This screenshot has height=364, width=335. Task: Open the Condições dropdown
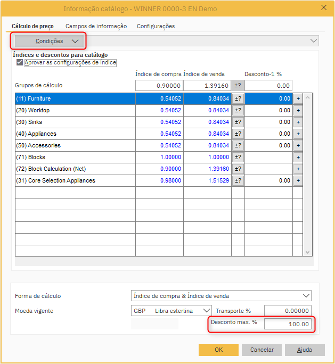pos(49,41)
